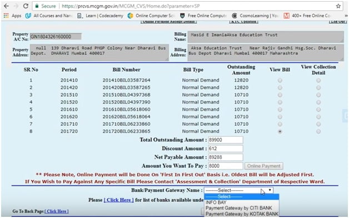
Task: Click bill number 201610BIL05618060
Action: point(126,110)
